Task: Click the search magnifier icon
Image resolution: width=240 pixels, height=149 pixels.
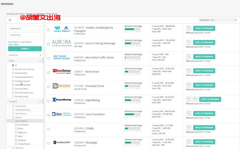Action: 10,20
